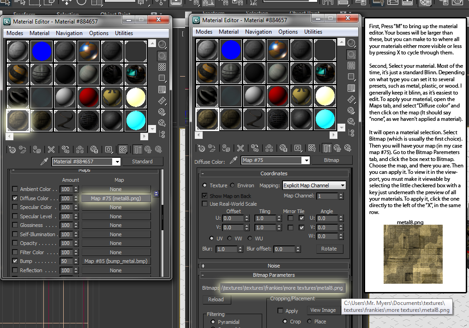Open Material #884657 name dropdown
Screen dimensions: 469x328
click(117, 162)
